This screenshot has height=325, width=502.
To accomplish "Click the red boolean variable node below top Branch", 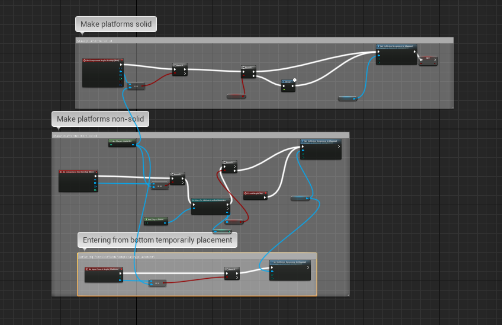I will (x=236, y=95).
